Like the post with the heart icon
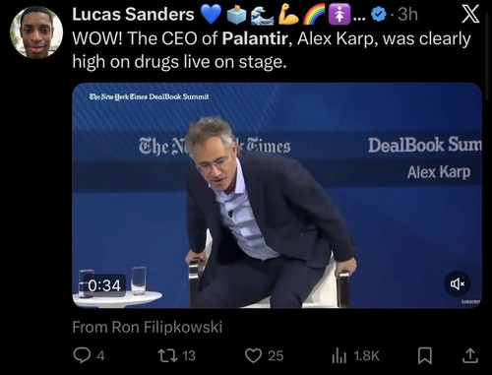The width and height of the screenshot is (492, 375). [253, 355]
